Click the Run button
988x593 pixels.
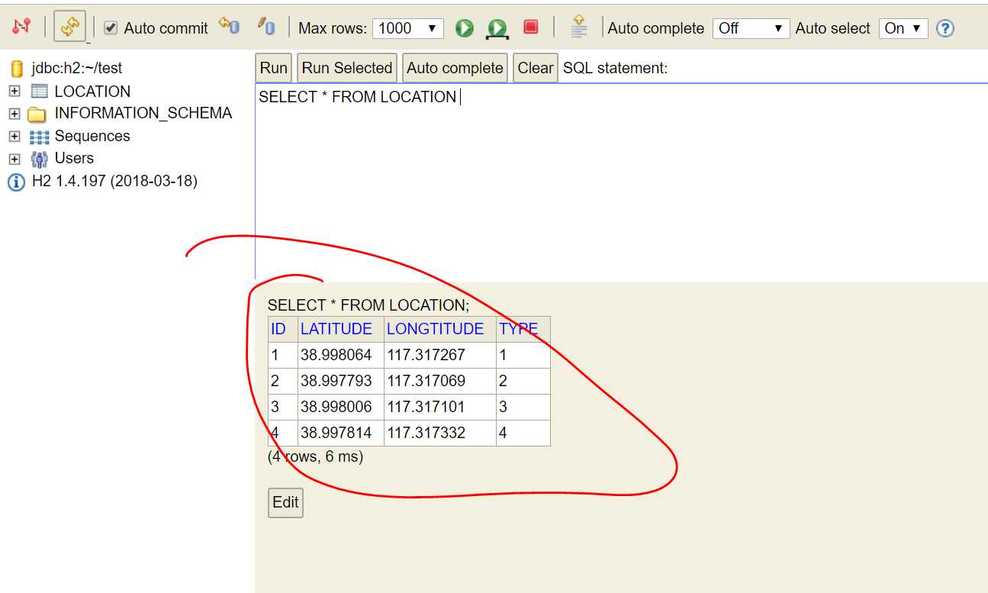click(x=274, y=68)
